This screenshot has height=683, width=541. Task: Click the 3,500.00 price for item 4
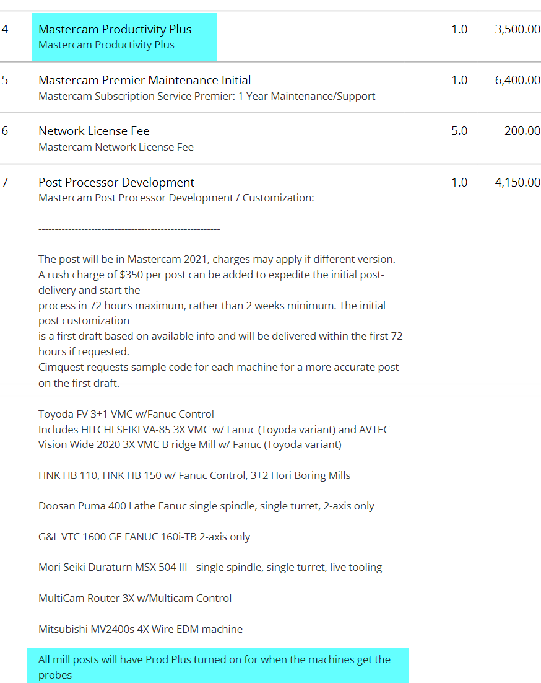coord(517,29)
